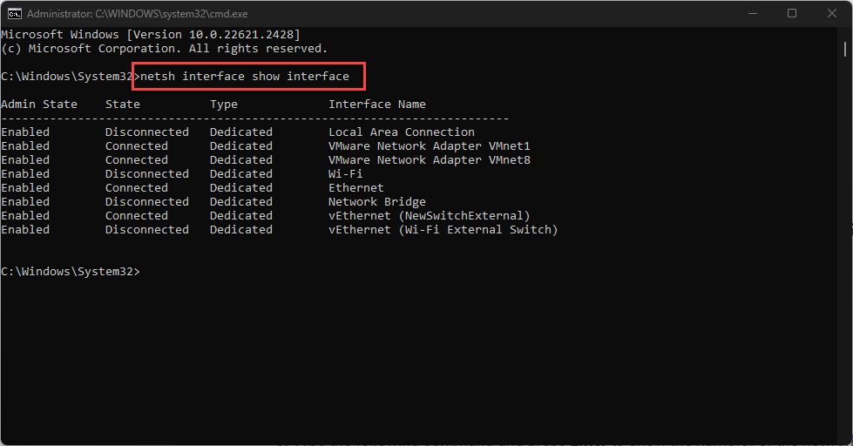Minimize the Command Prompt window
Viewport: 853px width, 446px height.
click(750, 13)
